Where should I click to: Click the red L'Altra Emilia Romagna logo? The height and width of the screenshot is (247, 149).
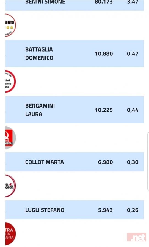pos(10,234)
